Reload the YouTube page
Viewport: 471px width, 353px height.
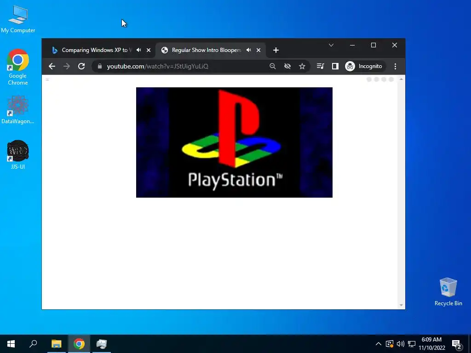pos(81,66)
